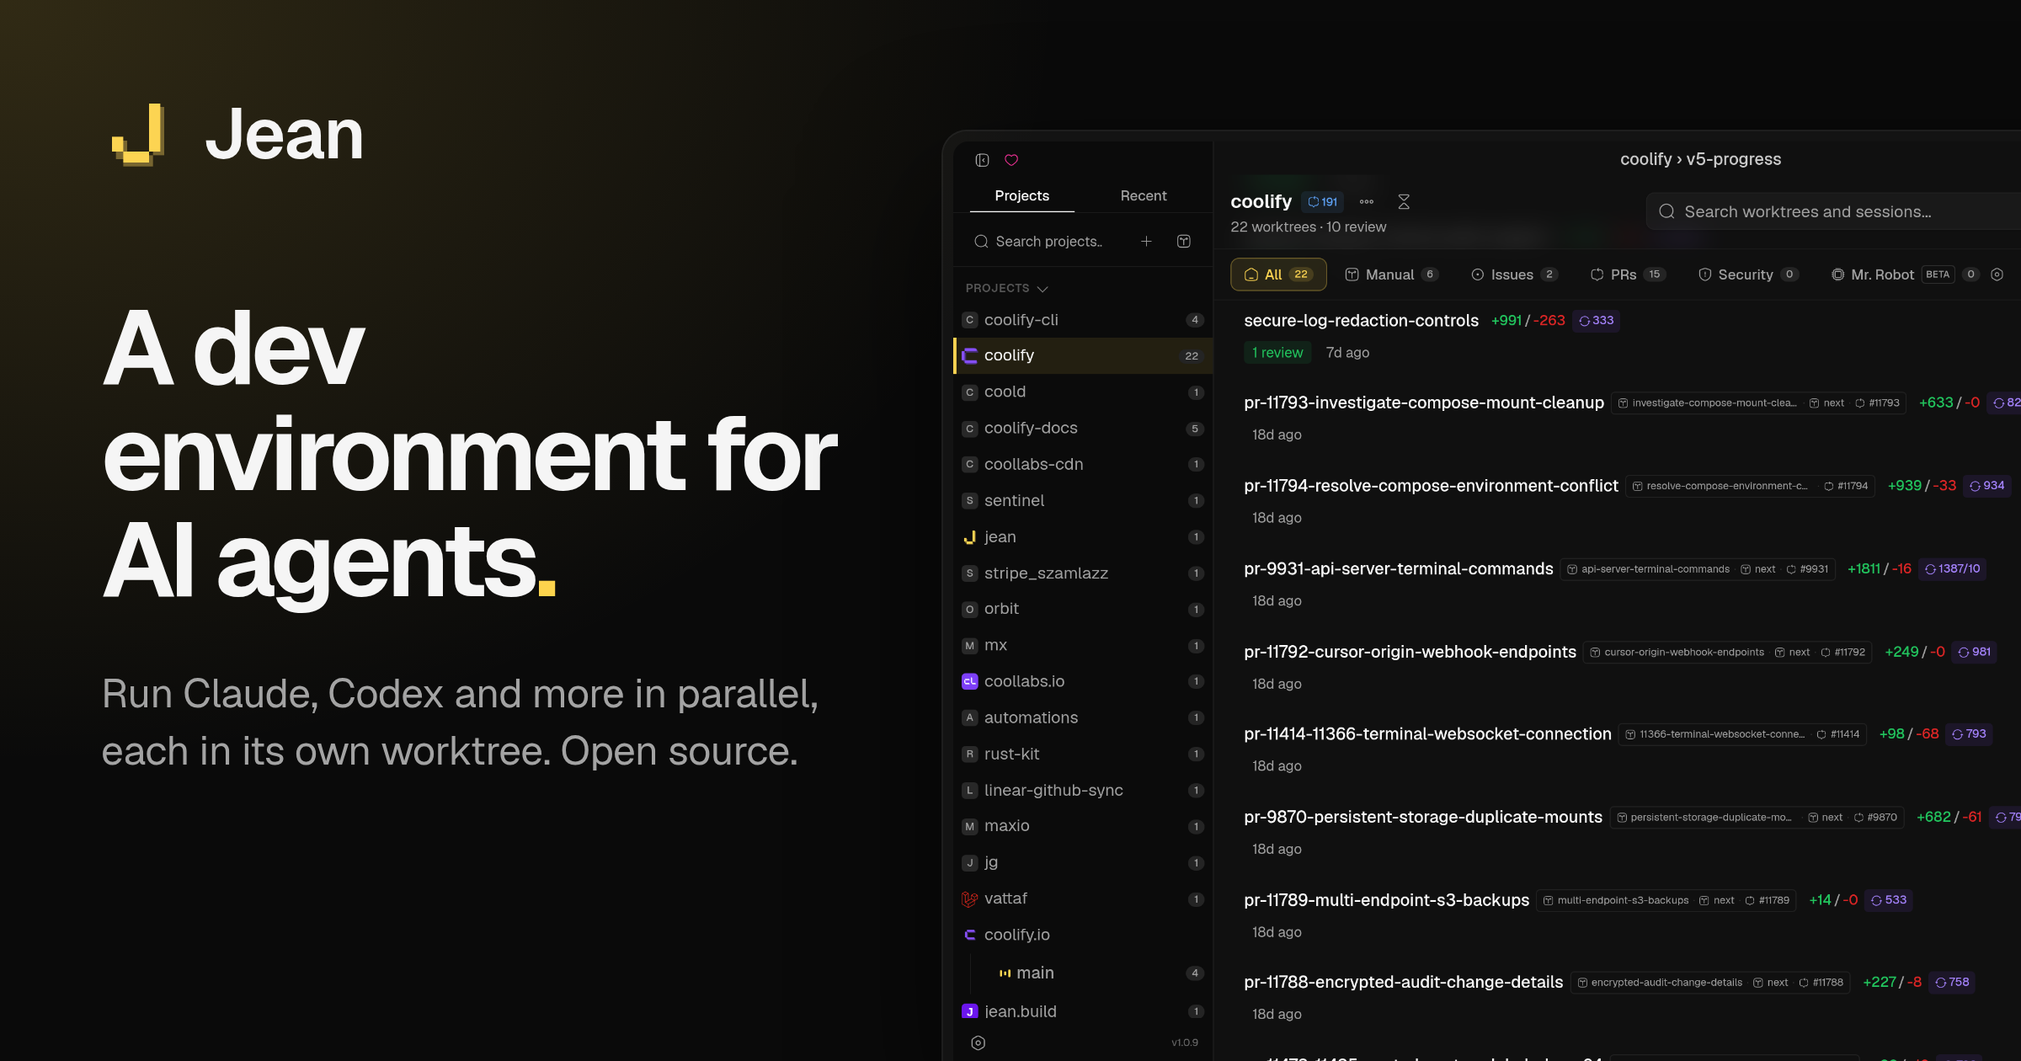Click multi-endpoint-s3-backups branch tag
The height and width of the screenshot is (1061, 2021).
click(x=1616, y=901)
